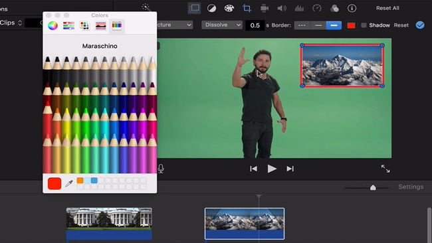
Task: Open the color balance adjustment icon
Action: click(211, 8)
